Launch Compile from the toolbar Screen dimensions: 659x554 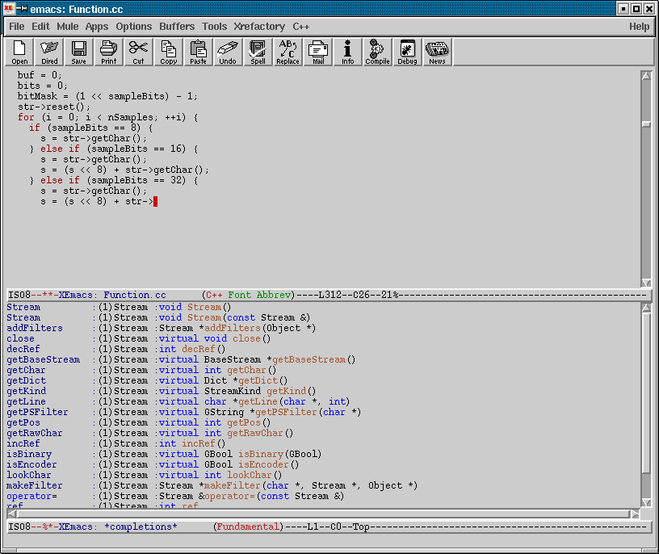[377, 52]
